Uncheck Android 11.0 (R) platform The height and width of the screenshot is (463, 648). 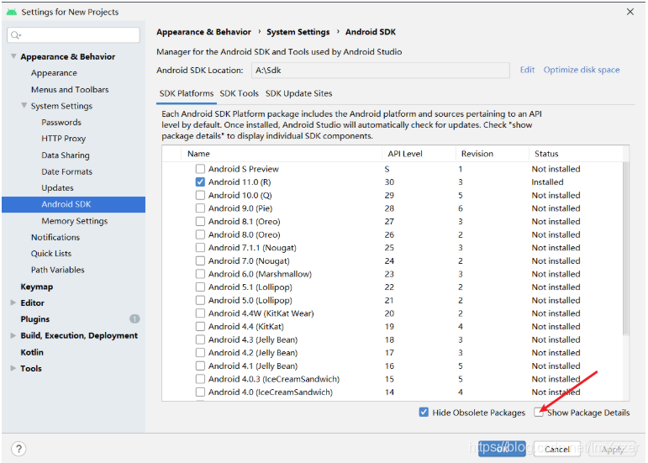coord(200,182)
